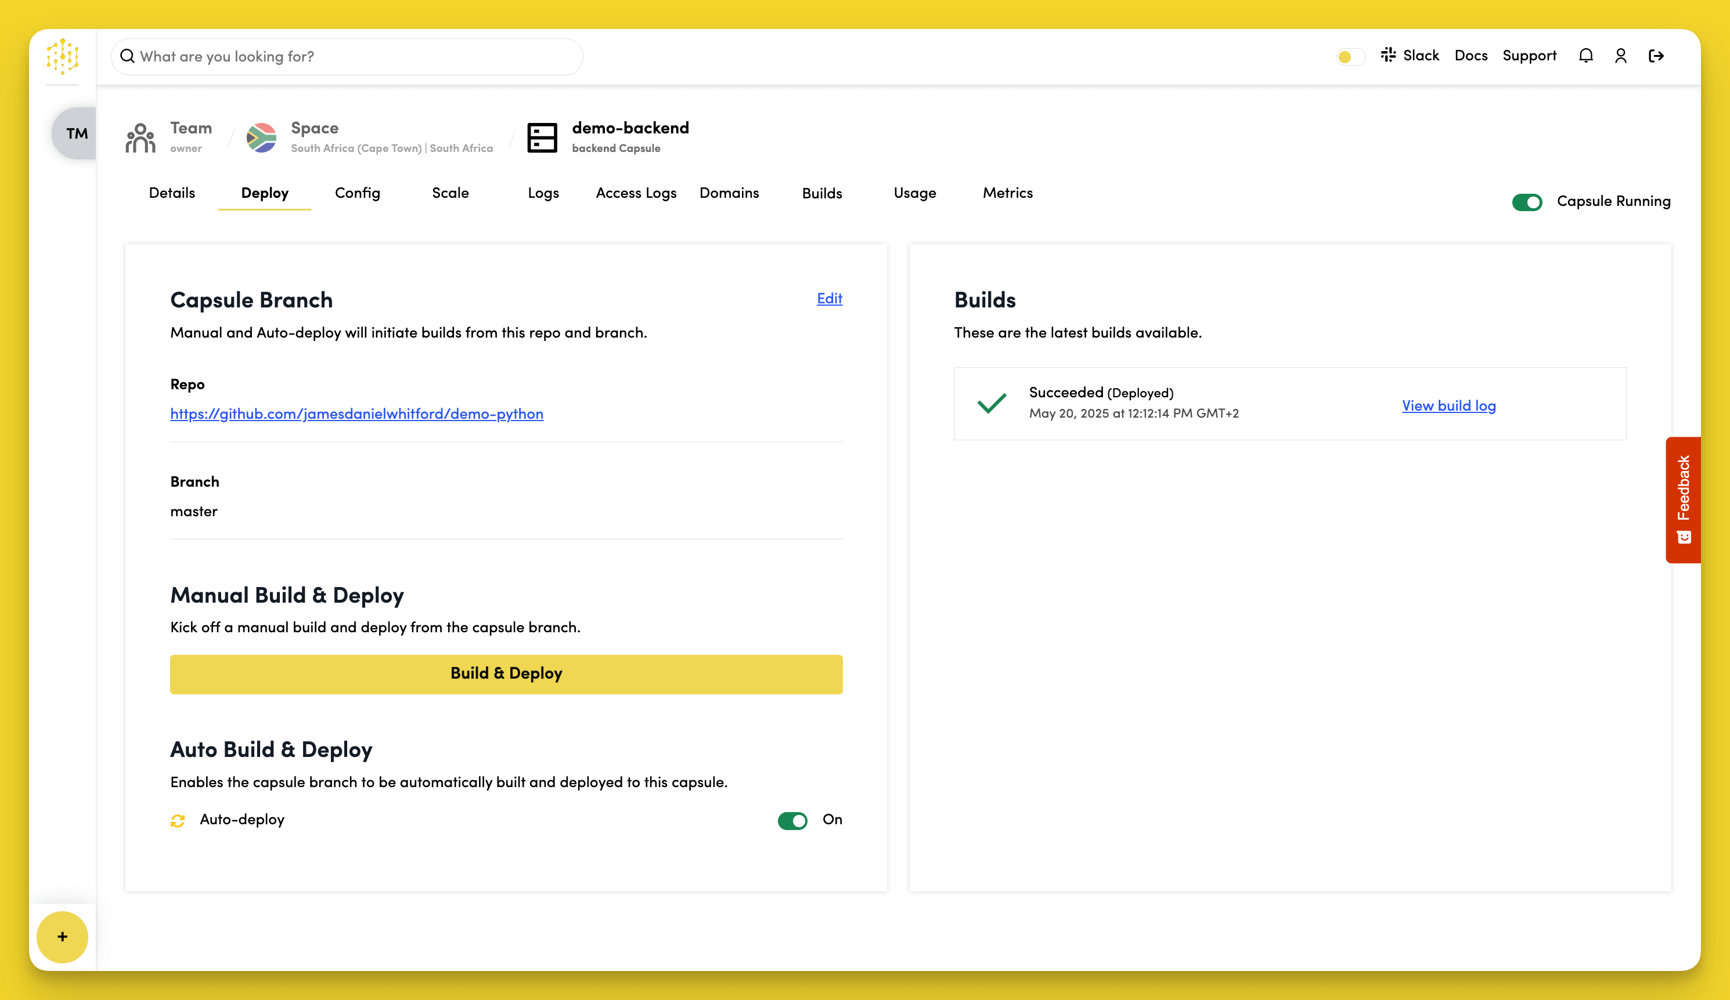The image size is (1730, 1000).
Task: Open the demo-python GitHub repo link
Action: click(x=356, y=414)
